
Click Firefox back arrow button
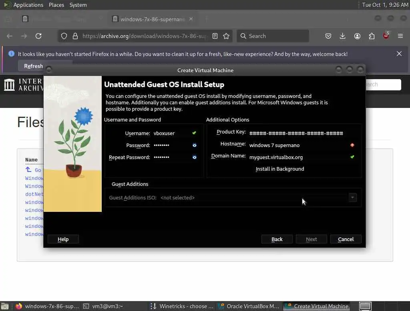[10, 36]
